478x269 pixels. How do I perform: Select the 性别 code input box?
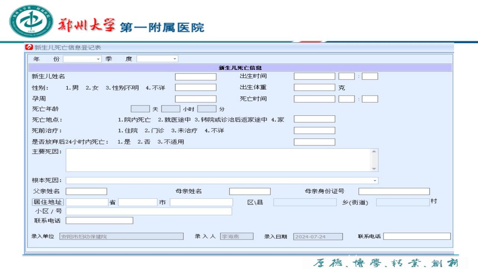pos(196,88)
